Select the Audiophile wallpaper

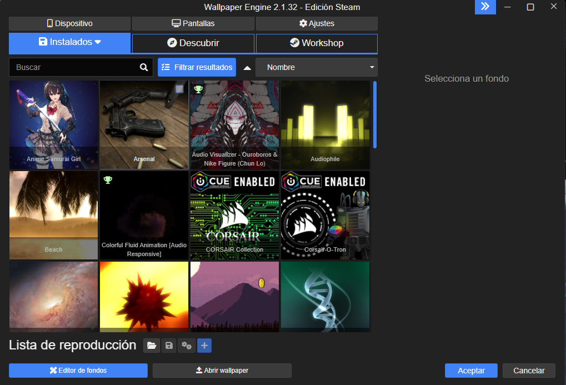(x=325, y=124)
